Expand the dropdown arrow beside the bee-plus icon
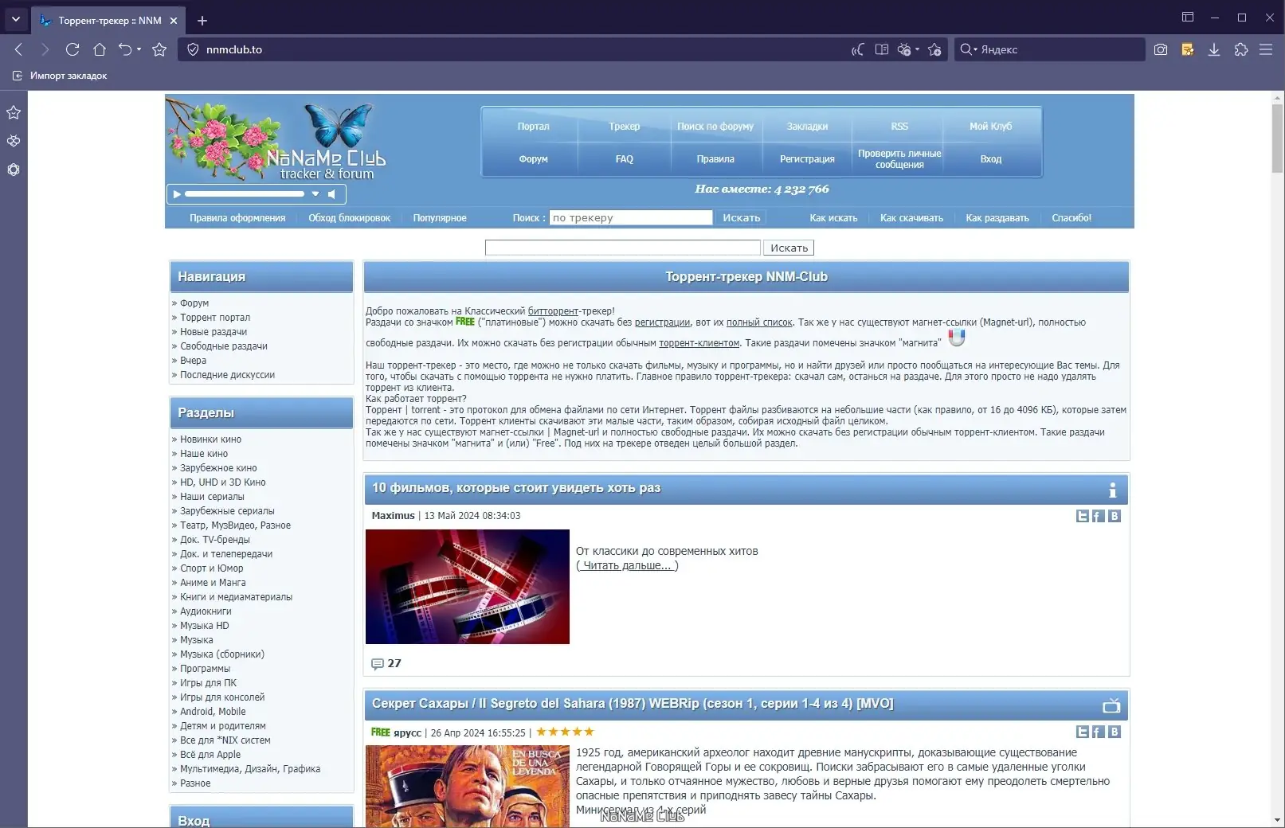This screenshot has height=828, width=1285. coord(917,49)
